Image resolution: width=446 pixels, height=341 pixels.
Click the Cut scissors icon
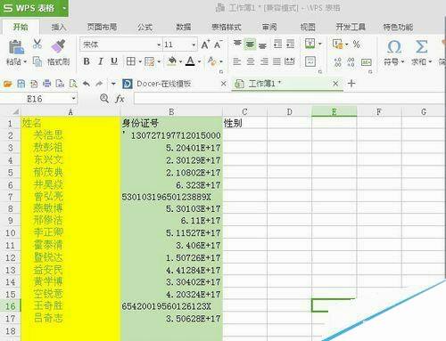click(x=37, y=44)
